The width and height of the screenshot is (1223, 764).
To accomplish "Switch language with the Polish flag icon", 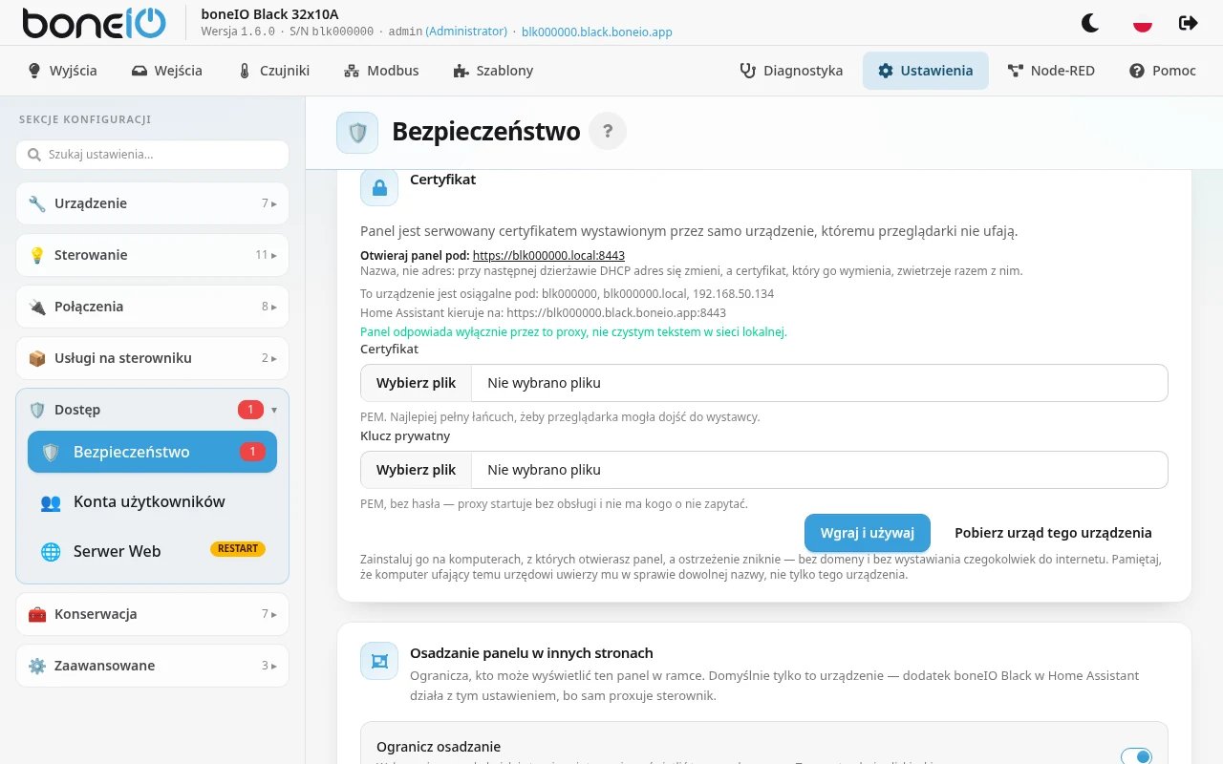I will [x=1142, y=23].
